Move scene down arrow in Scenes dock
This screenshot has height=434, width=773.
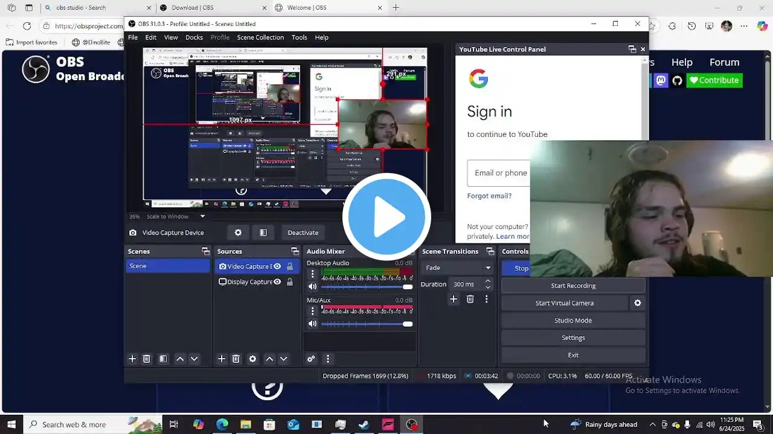[x=194, y=359]
